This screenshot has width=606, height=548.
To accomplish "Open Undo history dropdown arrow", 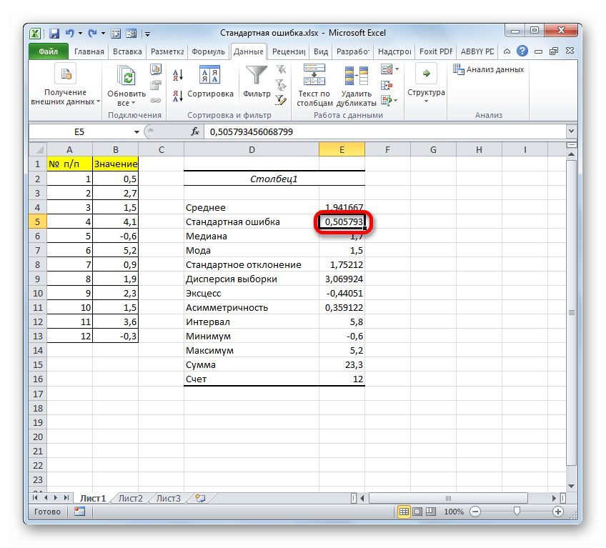I will (x=80, y=34).
